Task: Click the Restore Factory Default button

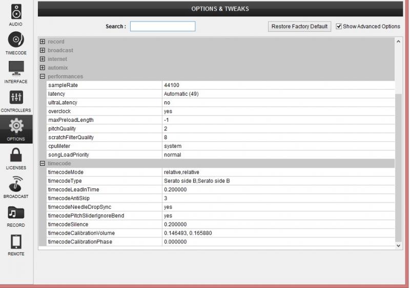Action: point(299,27)
